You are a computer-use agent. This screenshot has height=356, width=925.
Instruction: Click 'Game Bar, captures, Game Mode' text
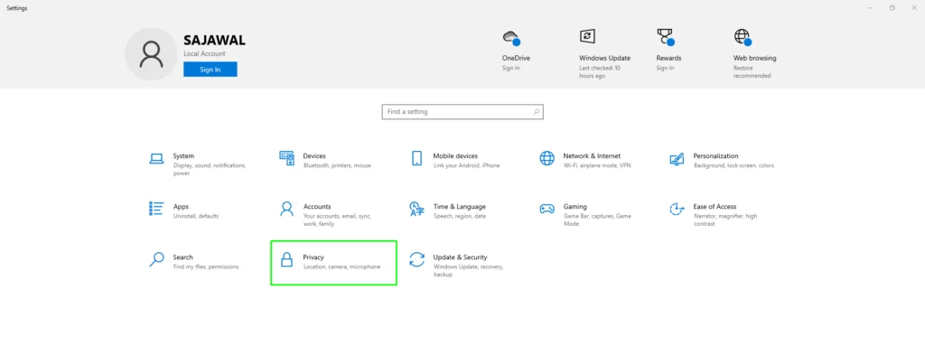coord(597,220)
